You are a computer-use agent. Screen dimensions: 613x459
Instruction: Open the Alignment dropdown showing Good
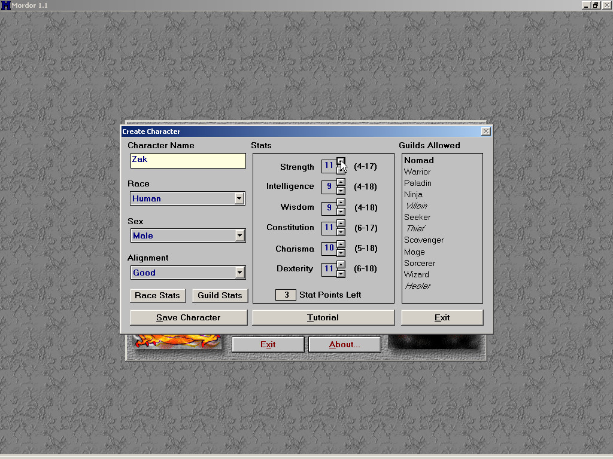coord(187,273)
